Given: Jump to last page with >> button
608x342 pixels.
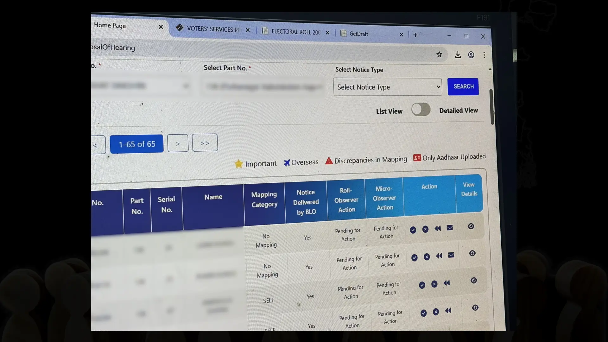Looking at the screenshot, I should tap(205, 143).
